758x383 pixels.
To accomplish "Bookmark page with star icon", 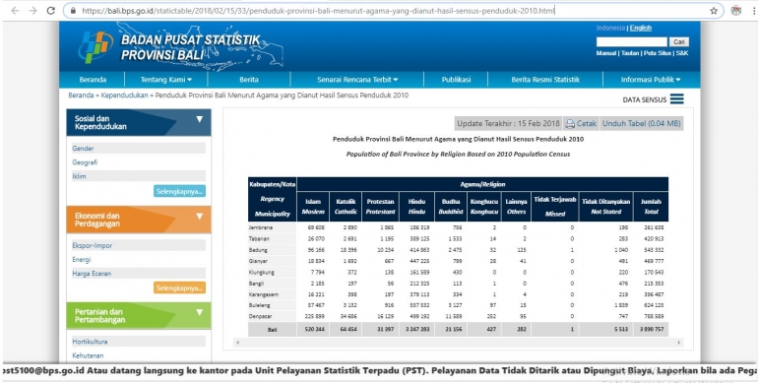I will [x=714, y=11].
